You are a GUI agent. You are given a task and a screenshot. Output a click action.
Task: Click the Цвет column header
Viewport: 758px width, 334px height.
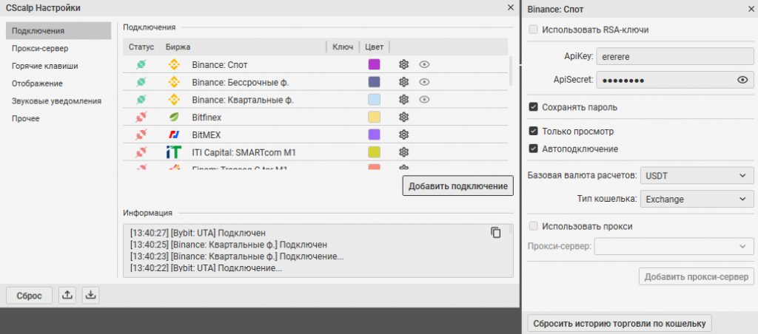[374, 47]
